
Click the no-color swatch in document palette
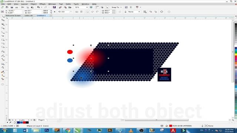pos(16,122)
